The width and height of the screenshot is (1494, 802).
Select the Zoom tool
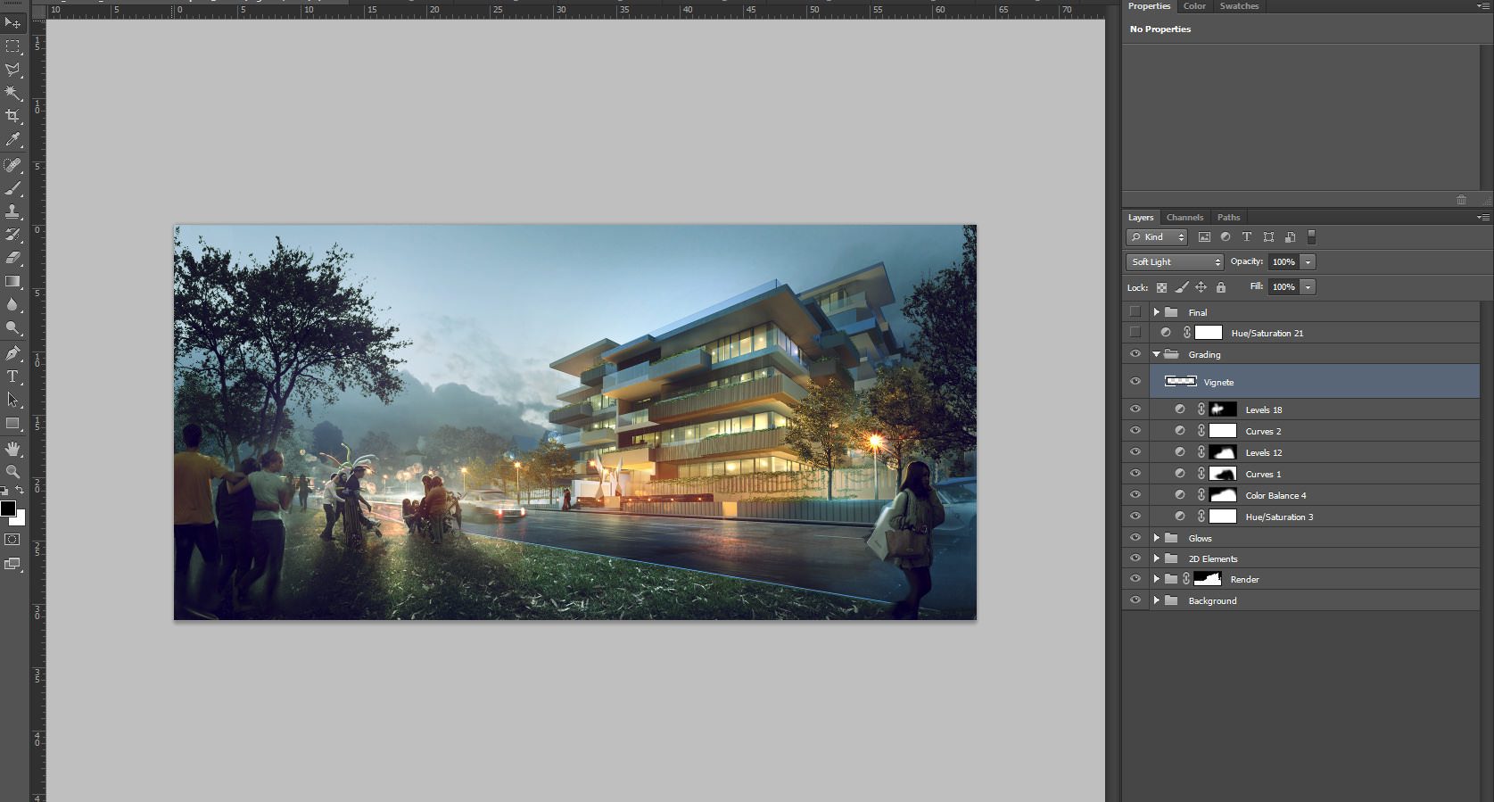[12, 471]
